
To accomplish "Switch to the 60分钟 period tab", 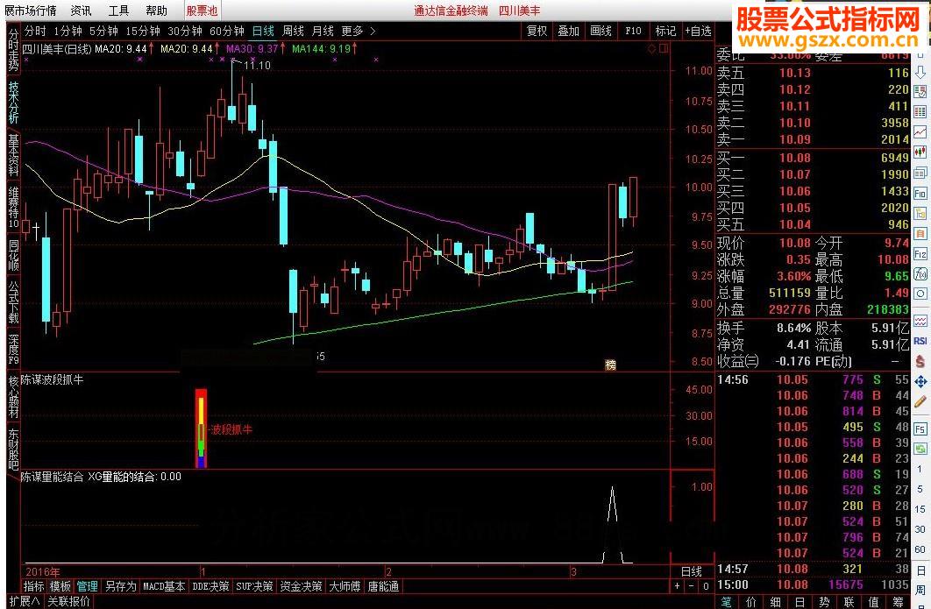I will click(x=227, y=31).
